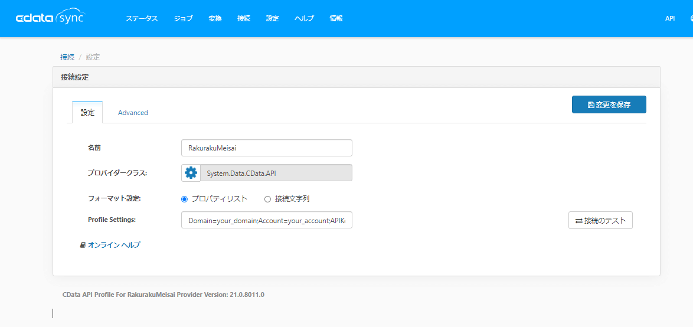Click the System.Data.CData.API provider field
Viewport: 693px width, 327px height.
pos(276,173)
